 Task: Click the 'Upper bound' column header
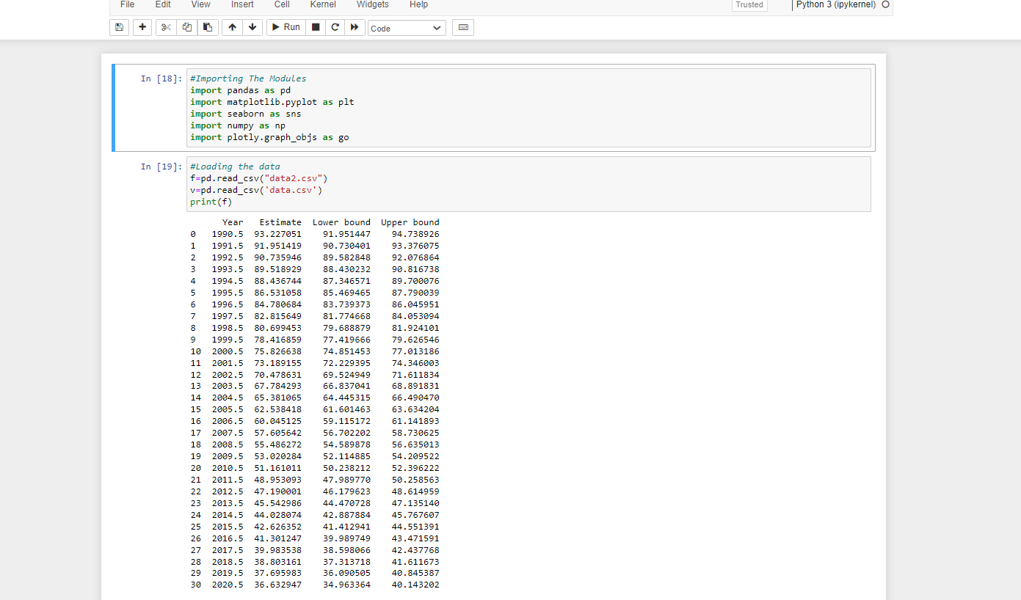pos(410,222)
